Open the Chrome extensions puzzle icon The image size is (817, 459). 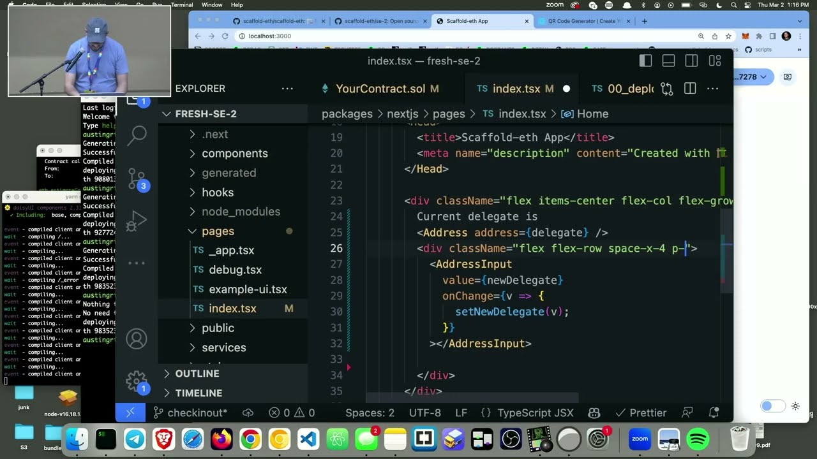click(x=758, y=36)
